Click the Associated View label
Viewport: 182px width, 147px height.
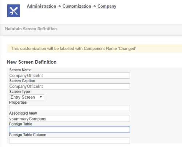(23, 113)
